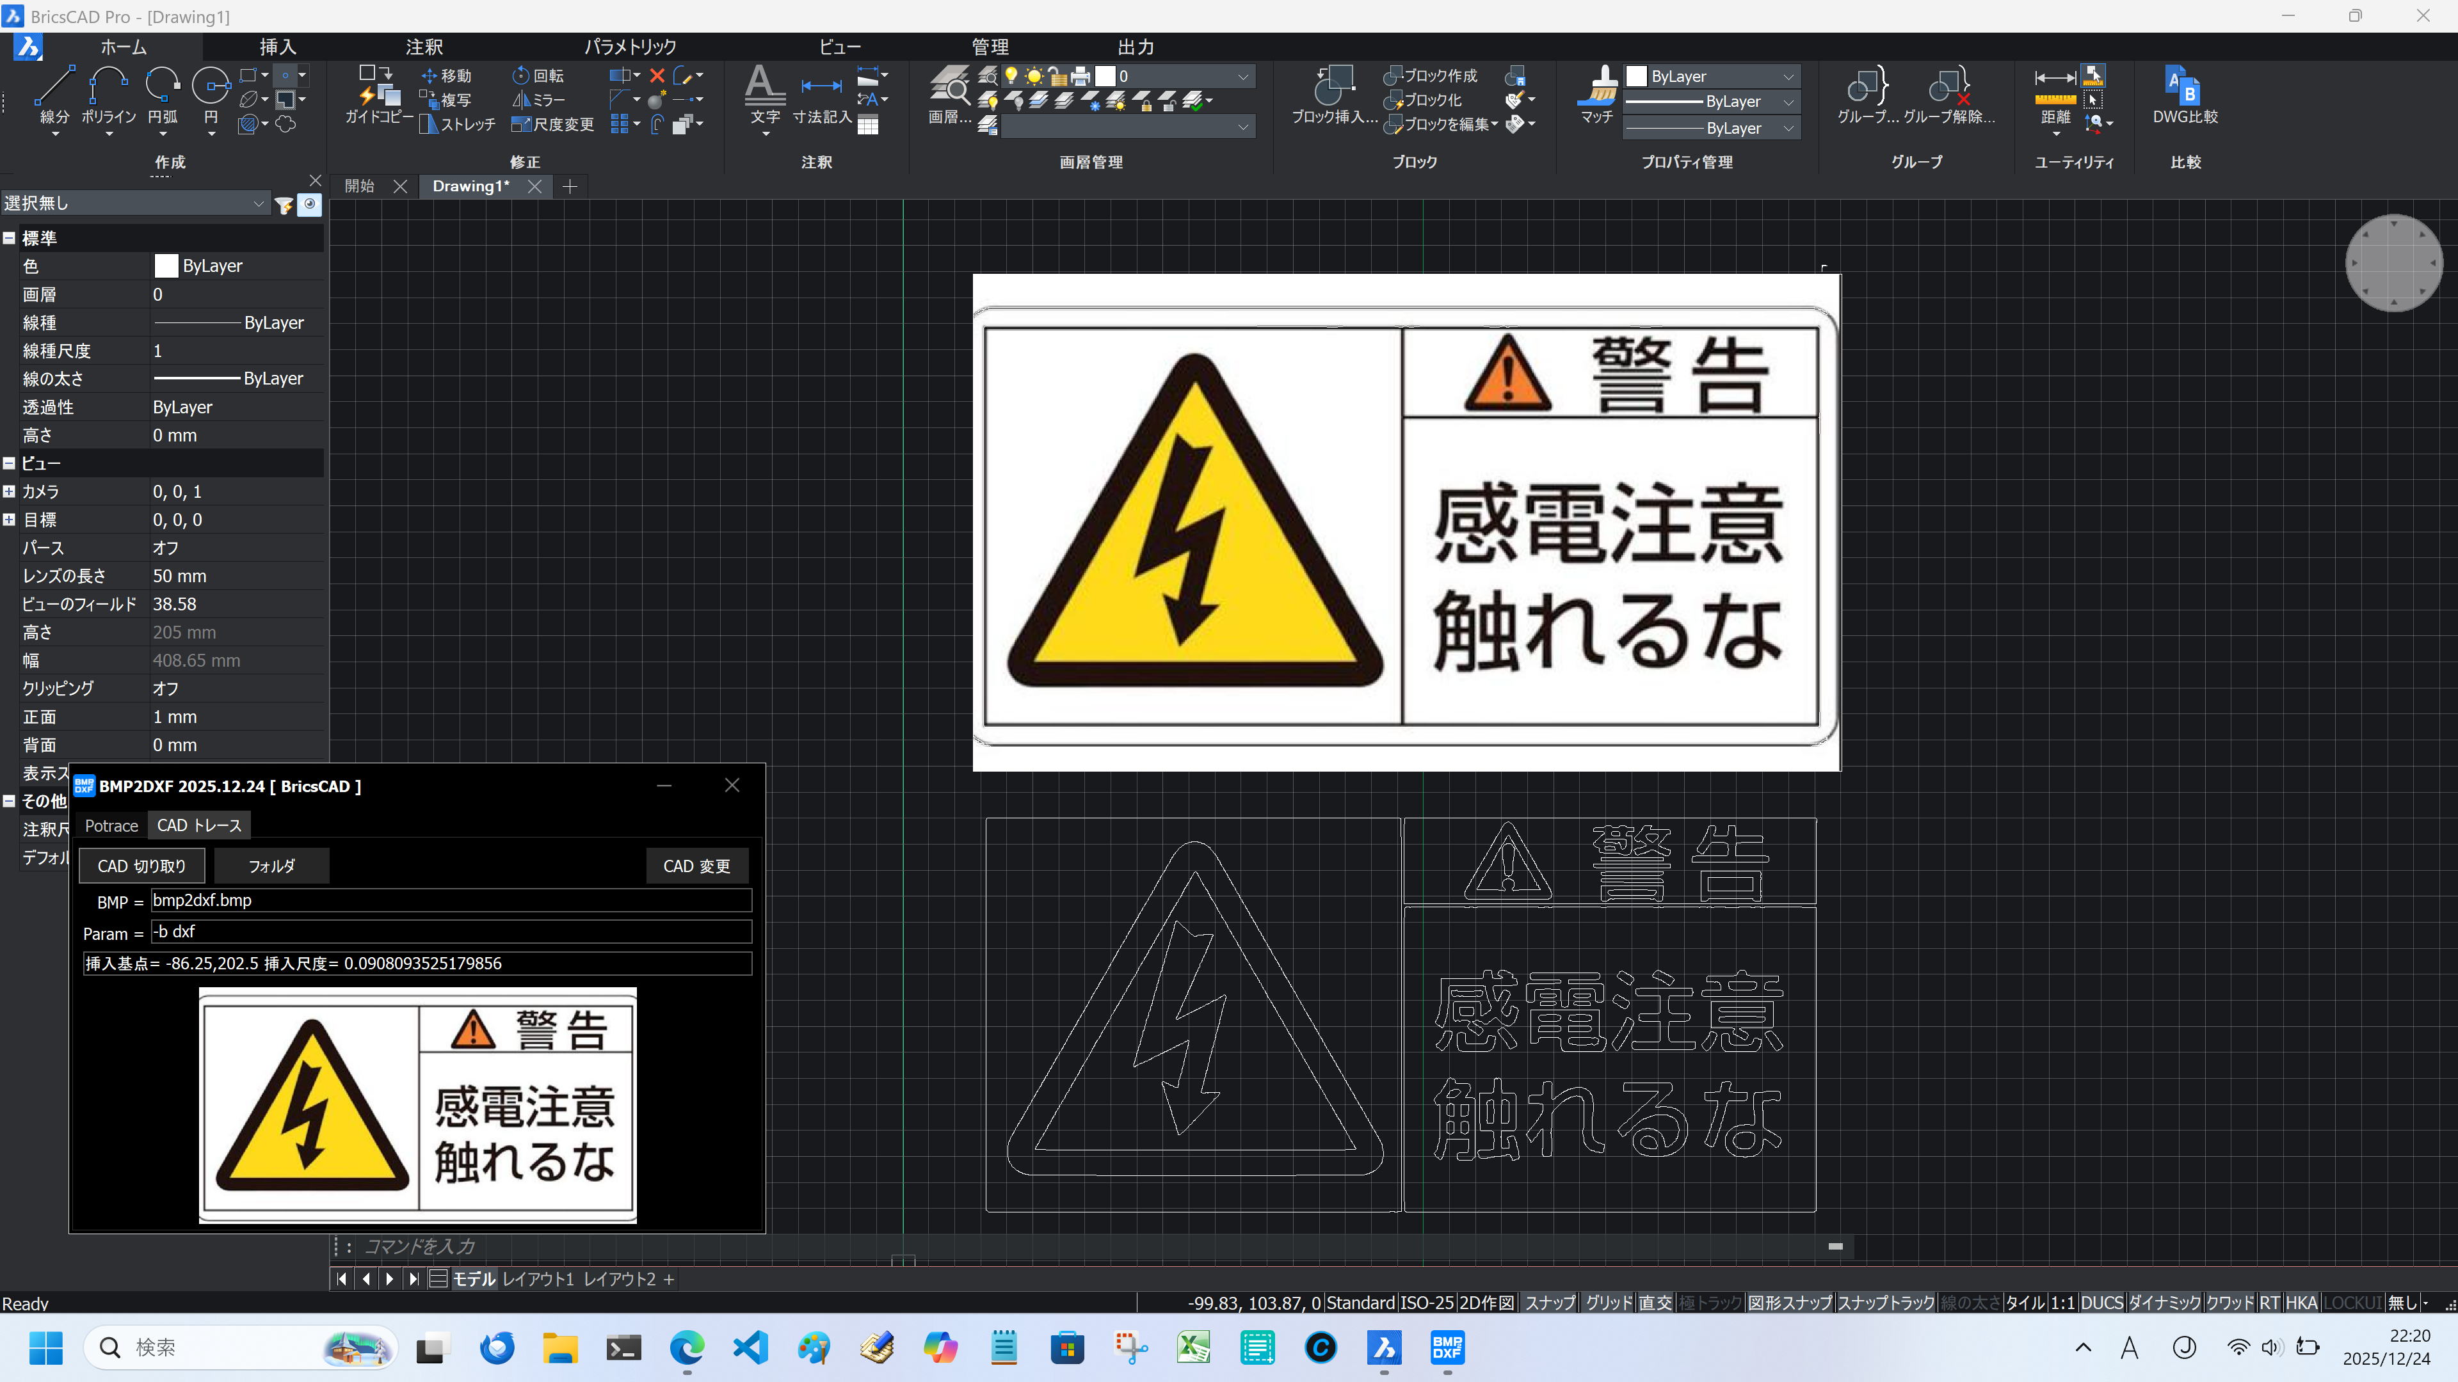2458x1382 pixels.
Task: Open the 選択無し selection dropdown
Action: tap(134, 203)
